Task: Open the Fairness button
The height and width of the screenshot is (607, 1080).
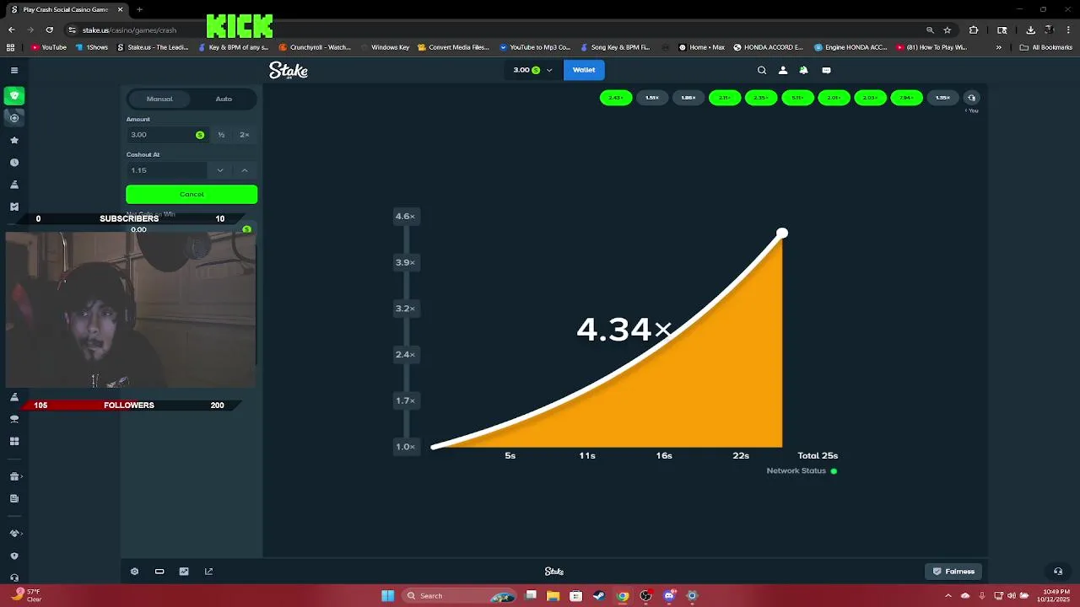Action: tap(953, 572)
